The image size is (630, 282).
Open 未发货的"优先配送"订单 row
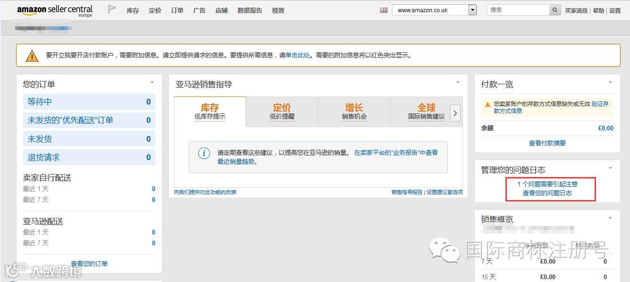(89, 120)
